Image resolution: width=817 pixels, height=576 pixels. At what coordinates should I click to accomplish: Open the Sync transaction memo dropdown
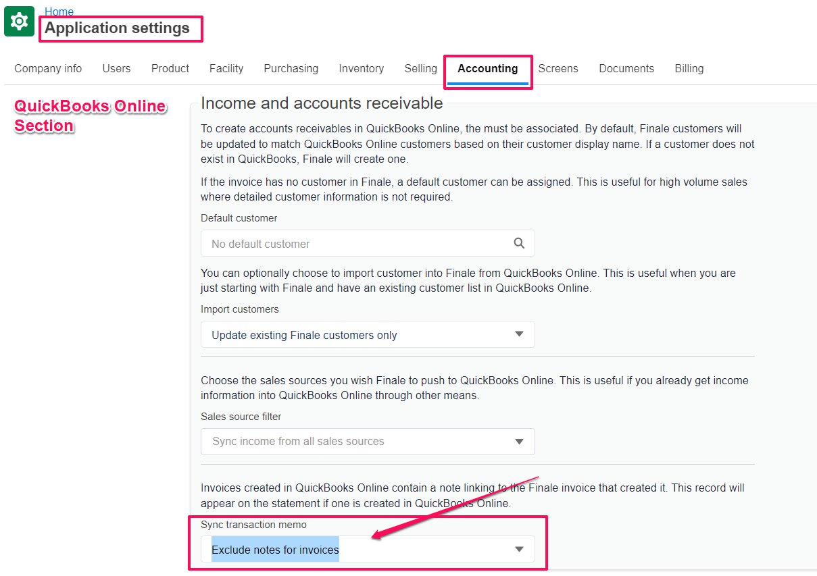(x=368, y=549)
